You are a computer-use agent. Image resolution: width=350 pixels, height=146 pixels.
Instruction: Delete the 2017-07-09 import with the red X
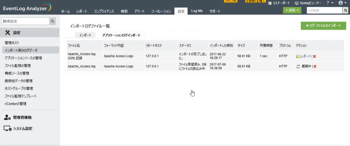tap(315, 66)
